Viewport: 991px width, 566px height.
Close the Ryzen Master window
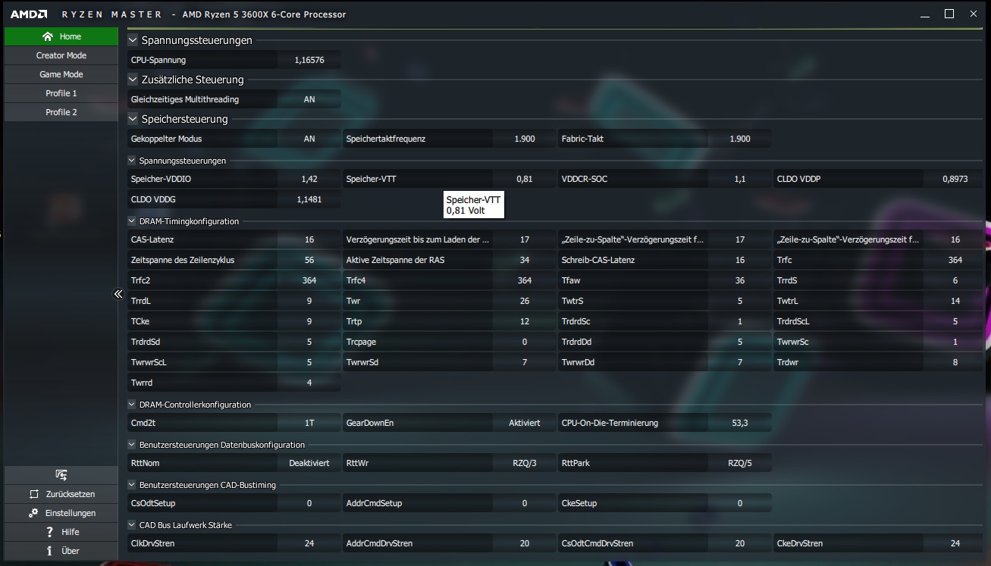coord(974,14)
